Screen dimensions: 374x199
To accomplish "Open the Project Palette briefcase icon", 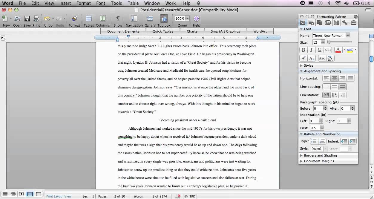I will [x=353, y=22].
